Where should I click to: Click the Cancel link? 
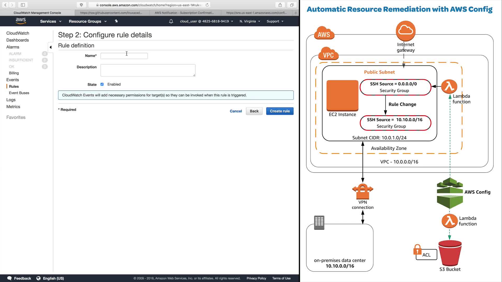[236, 111]
